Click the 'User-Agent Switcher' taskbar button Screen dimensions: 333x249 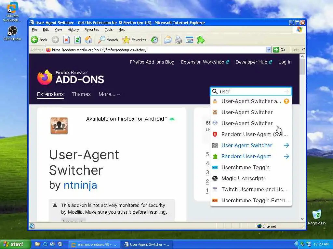147,244
